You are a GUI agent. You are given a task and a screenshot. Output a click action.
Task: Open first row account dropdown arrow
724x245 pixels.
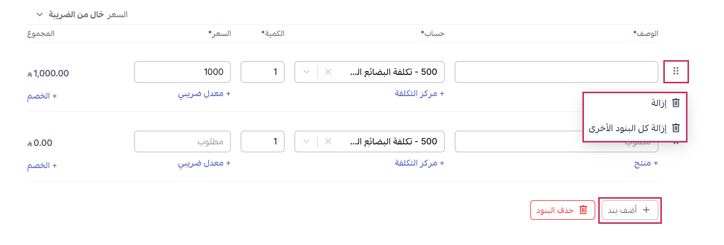[306, 72]
